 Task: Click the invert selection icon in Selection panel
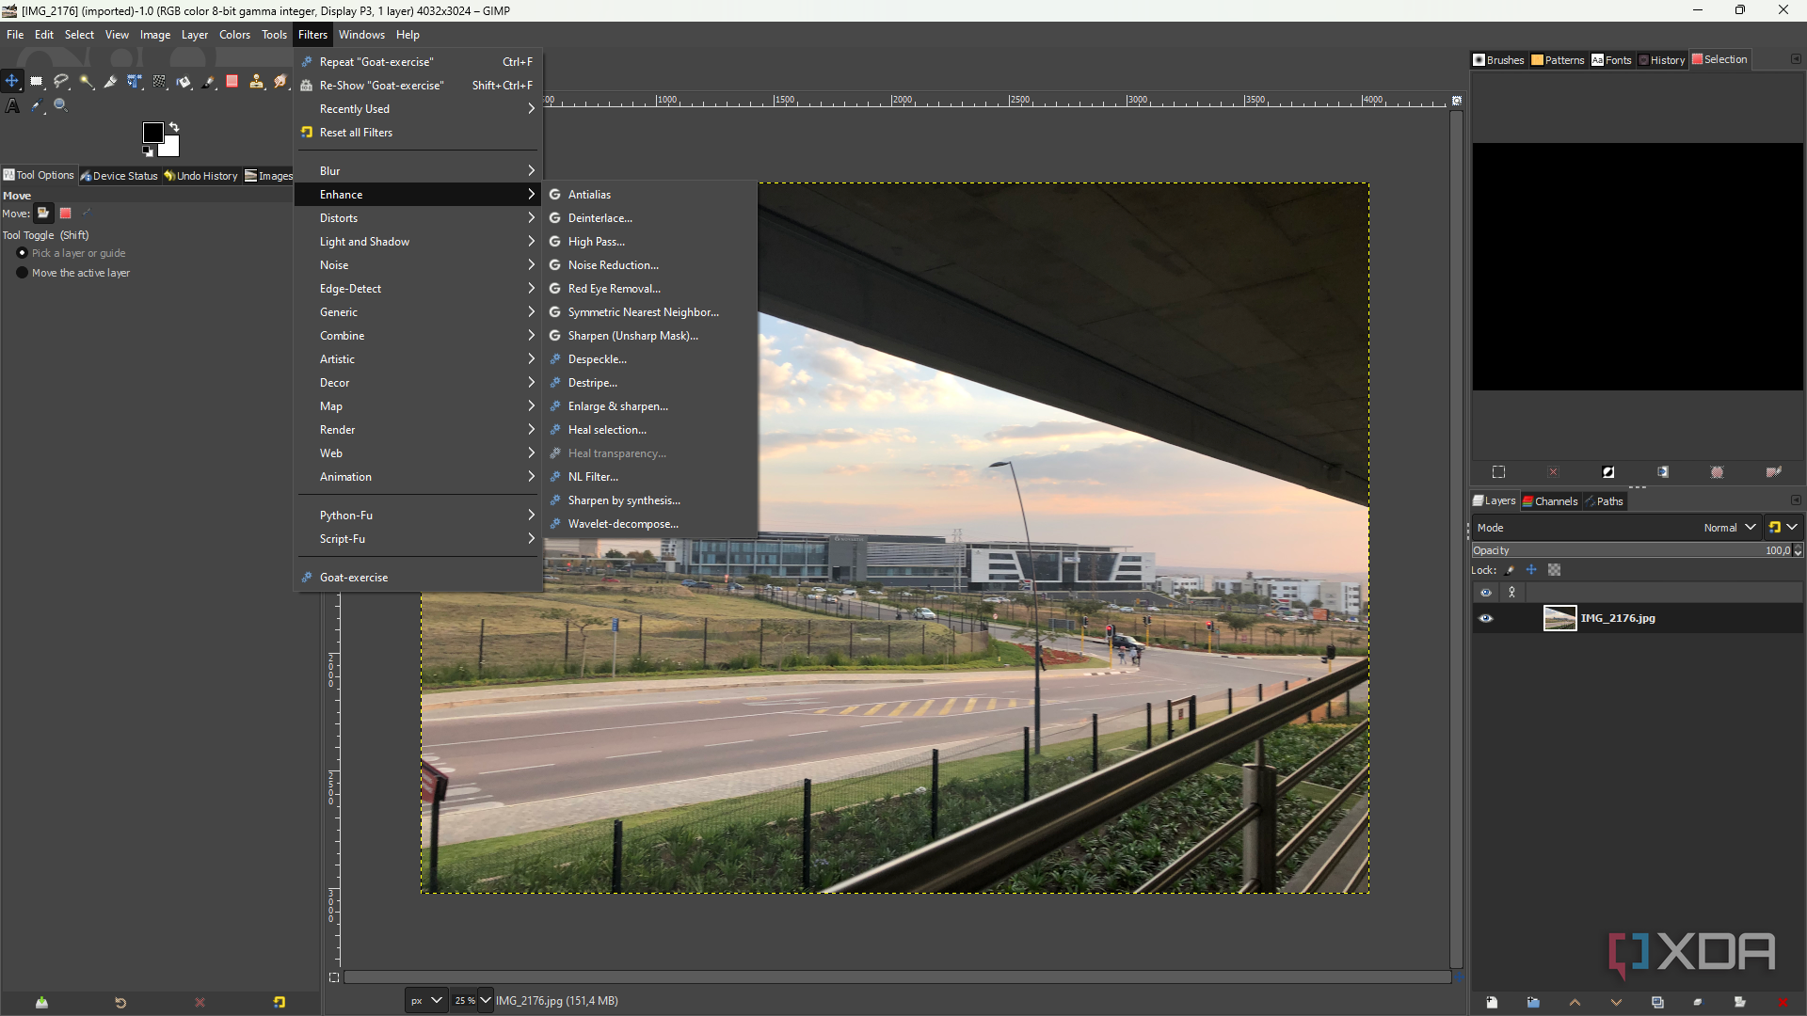coord(1608,472)
